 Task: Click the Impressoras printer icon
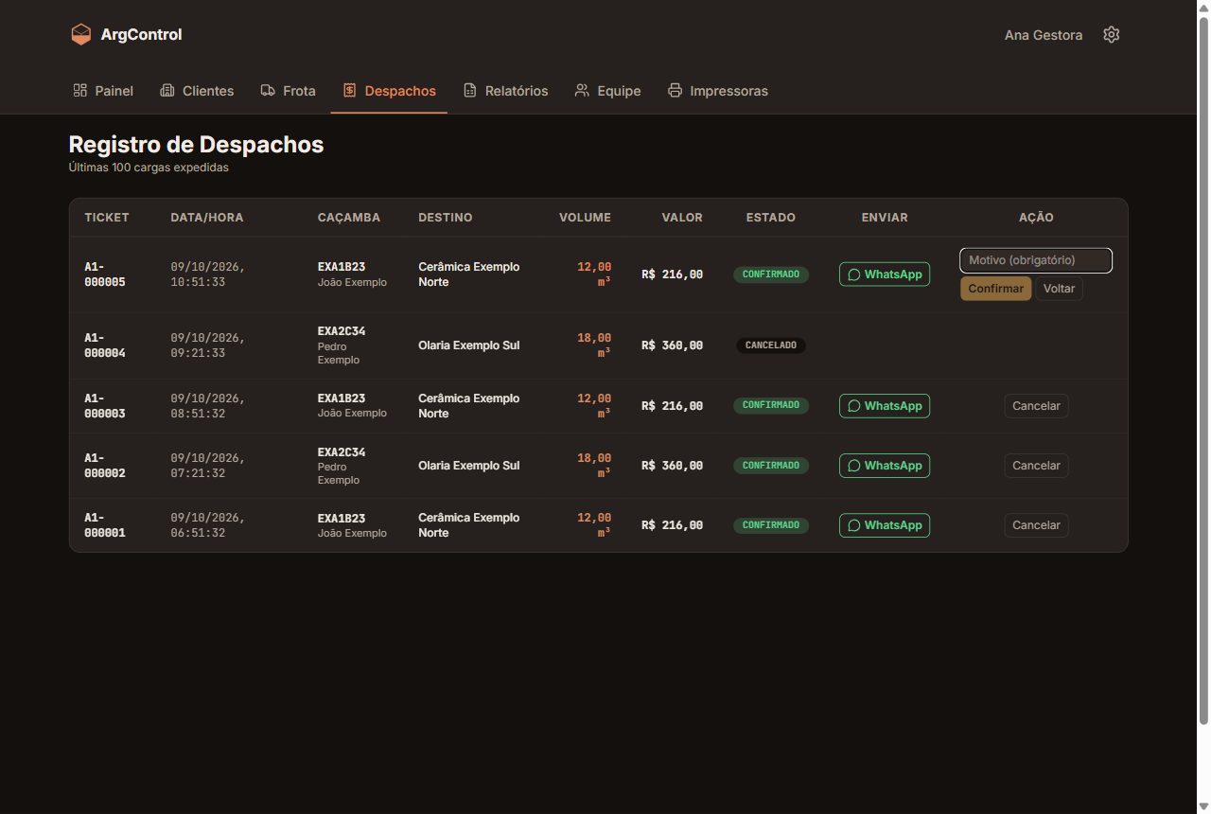[x=675, y=91]
